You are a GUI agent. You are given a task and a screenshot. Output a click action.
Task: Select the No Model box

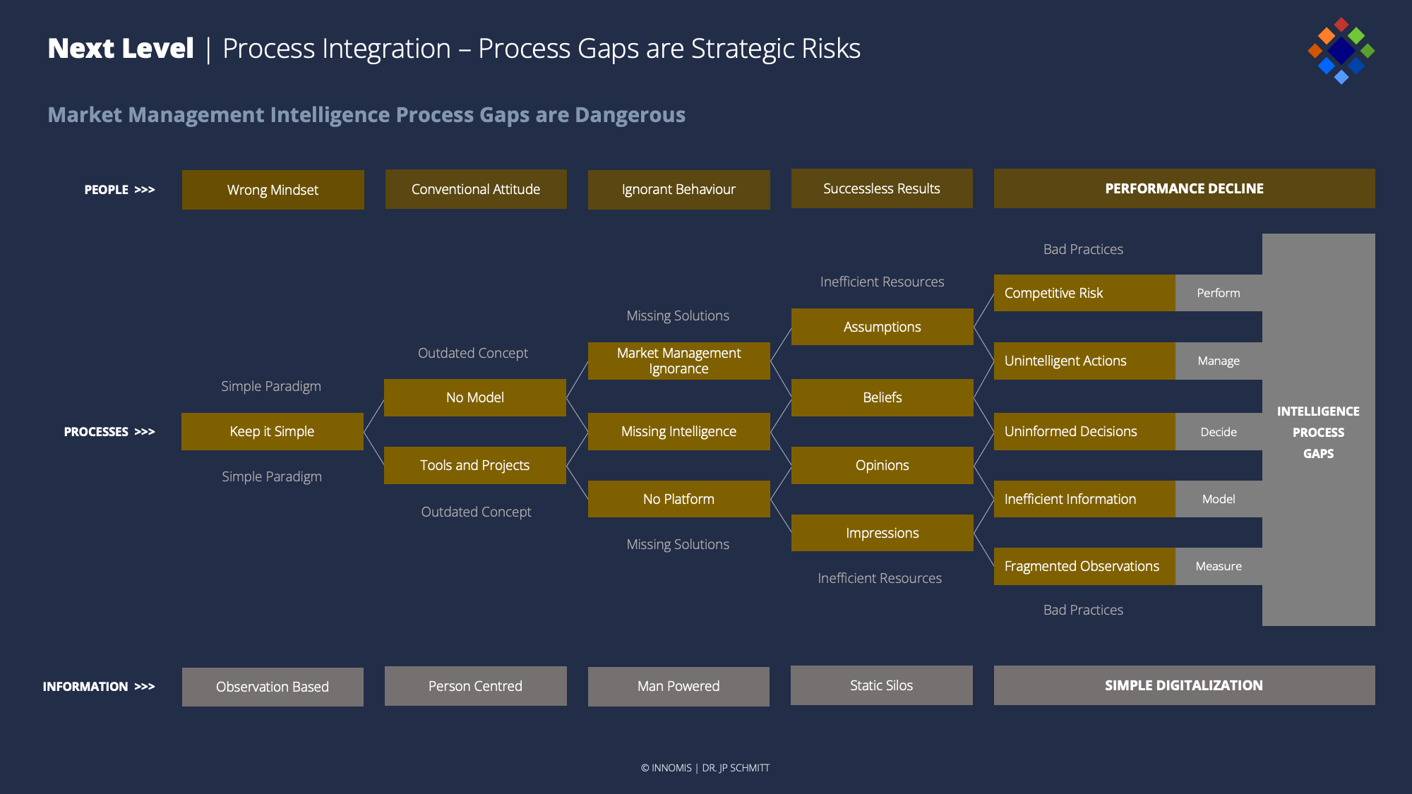[x=475, y=397]
